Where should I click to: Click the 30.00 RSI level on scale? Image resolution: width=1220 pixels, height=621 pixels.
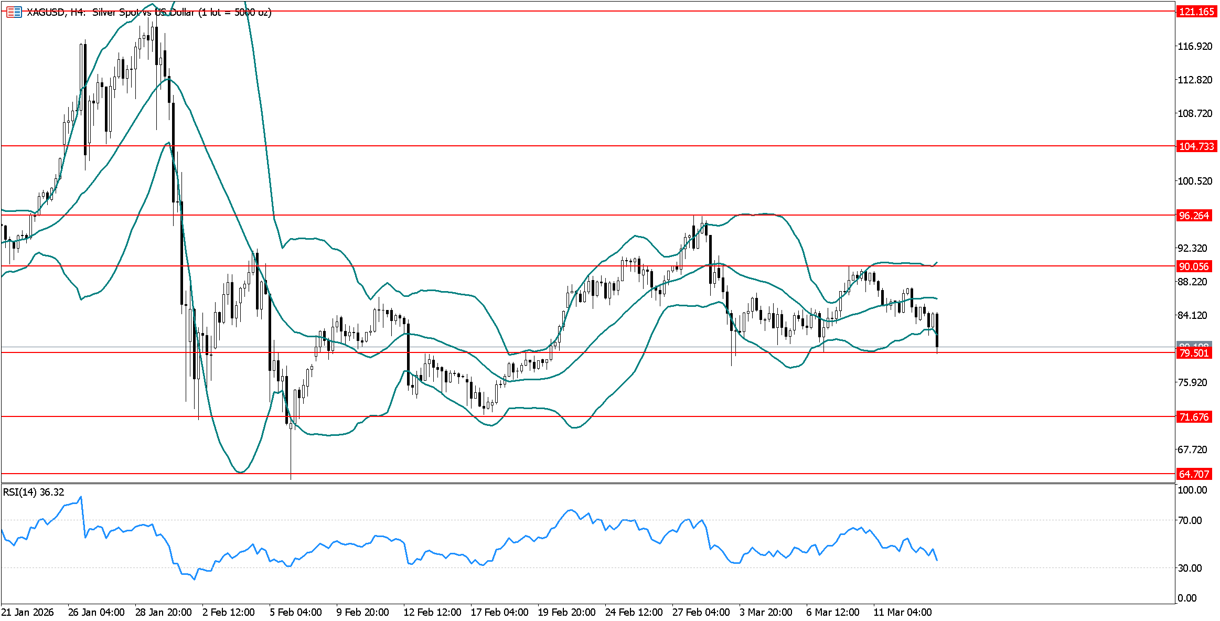pos(1190,568)
